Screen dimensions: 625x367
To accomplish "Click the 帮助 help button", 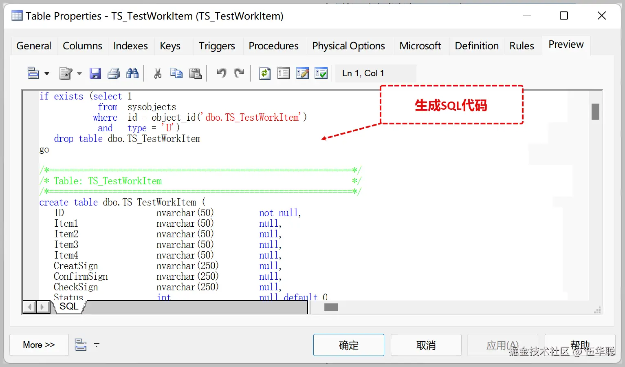I will pyautogui.click(x=580, y=345).
